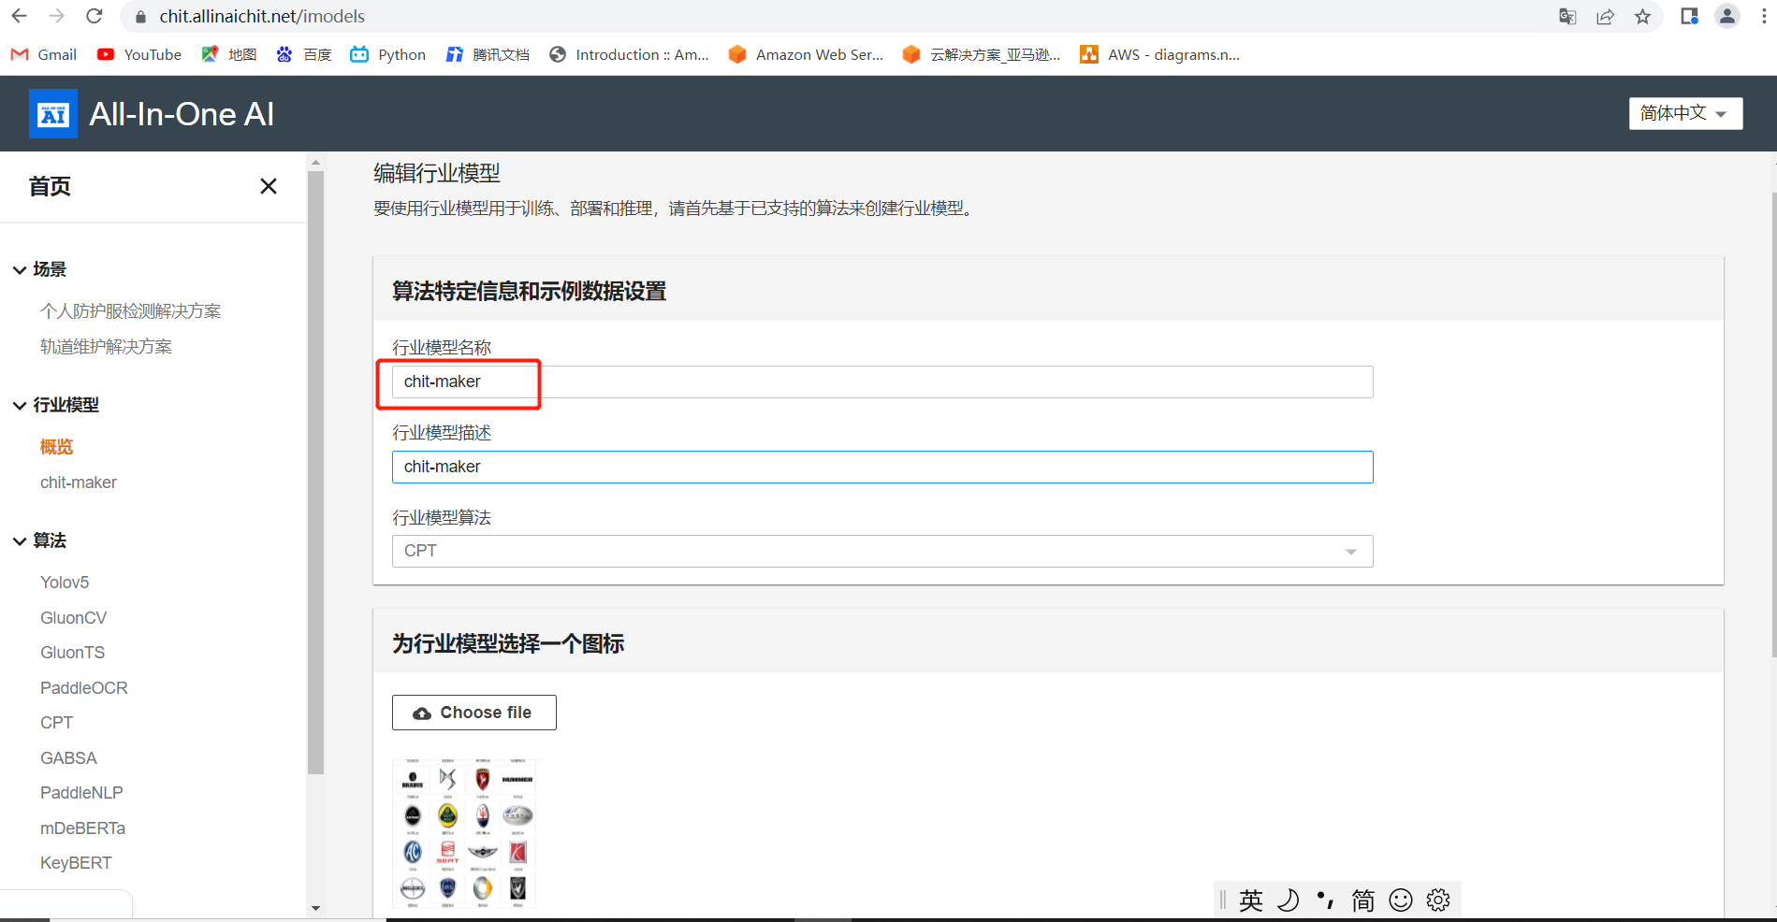The height and width of the screenshot is (922, 1777).
Task: Open the 轨道维护解决方案 link
Action: [106, 347]
